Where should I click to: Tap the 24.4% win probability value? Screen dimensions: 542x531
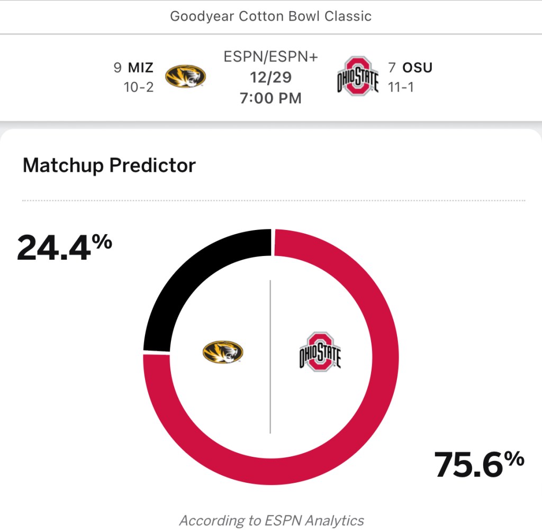click(x=64, y=247)
